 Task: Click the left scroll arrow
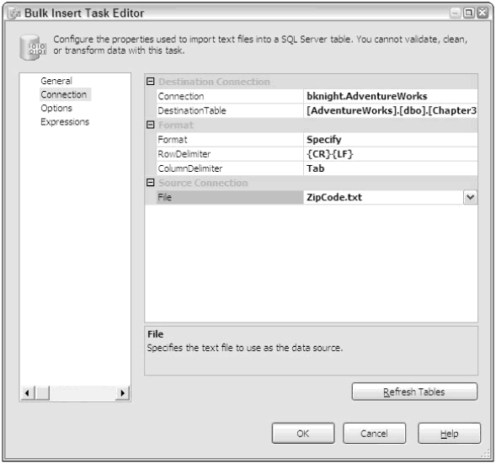pyautogui.click(x=27, y=393)
